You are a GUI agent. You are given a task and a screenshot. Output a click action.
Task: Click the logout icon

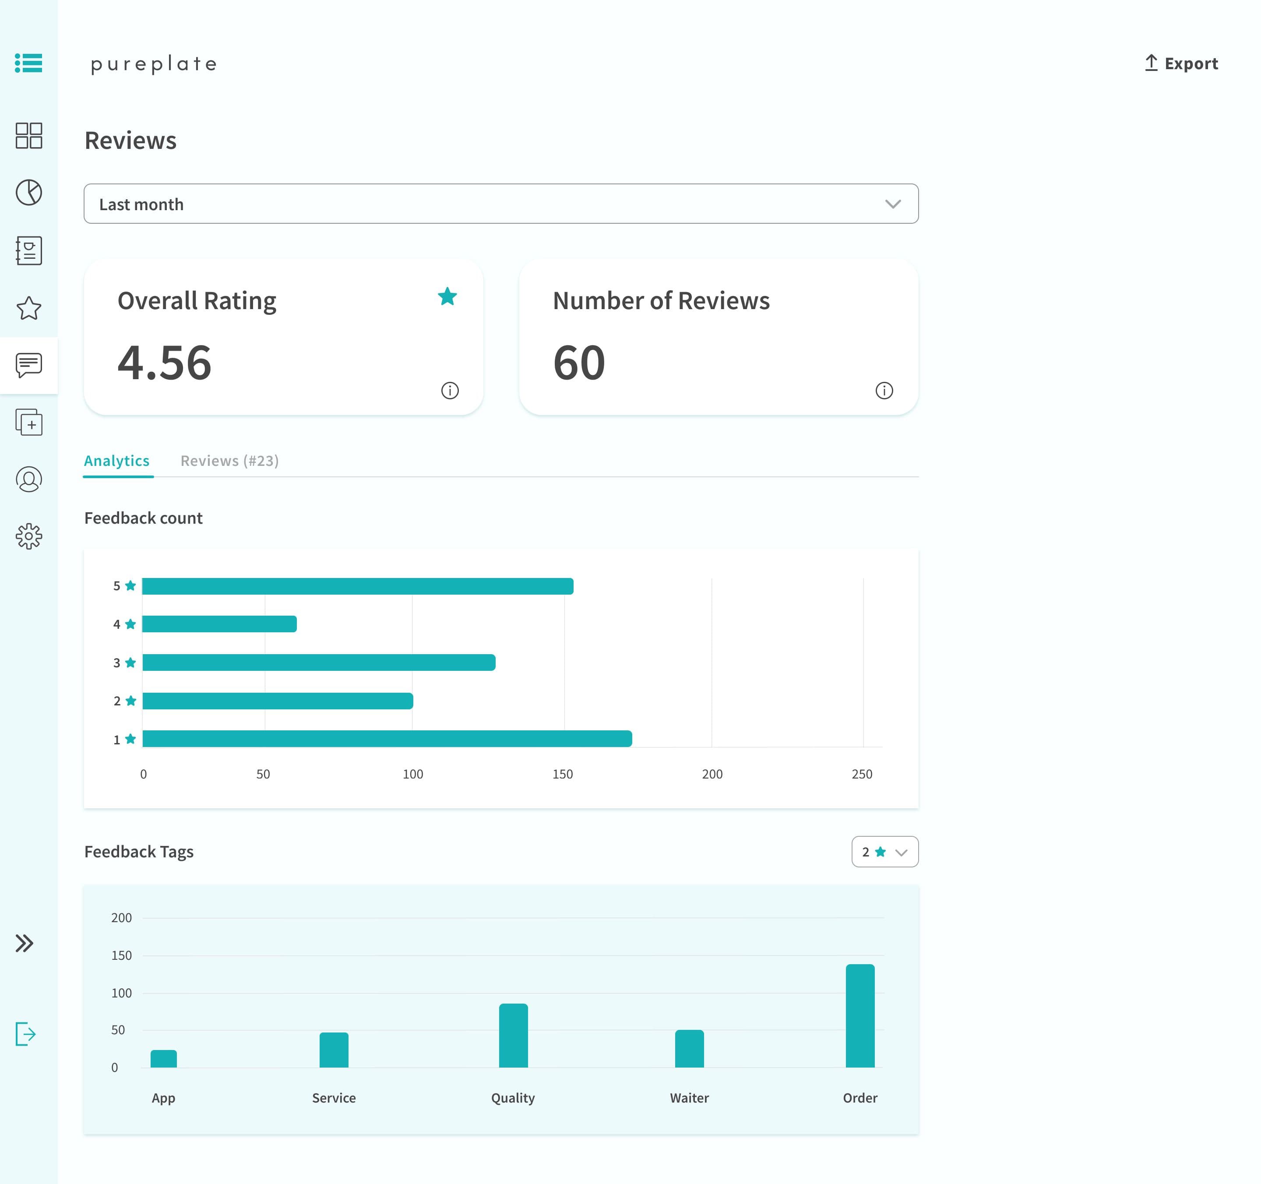point(25,1034)
